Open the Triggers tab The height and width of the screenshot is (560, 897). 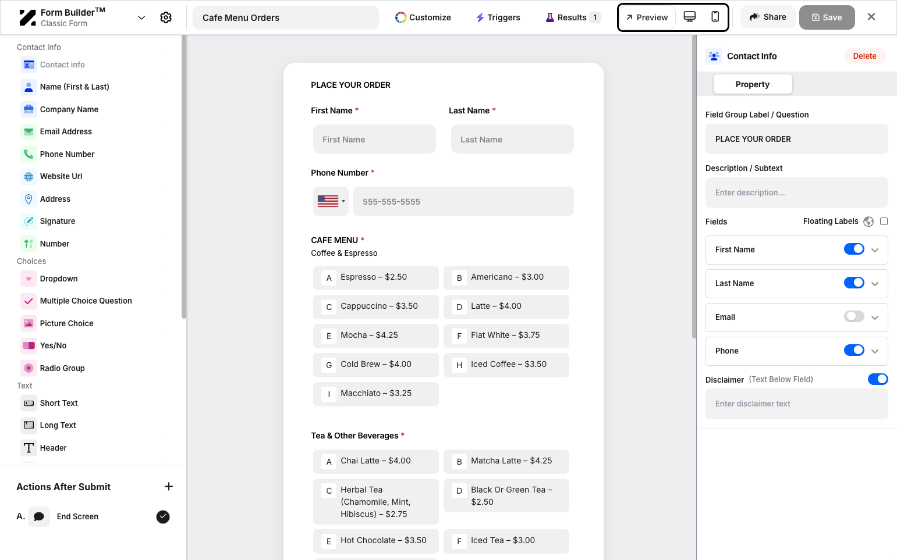[498, 17]
